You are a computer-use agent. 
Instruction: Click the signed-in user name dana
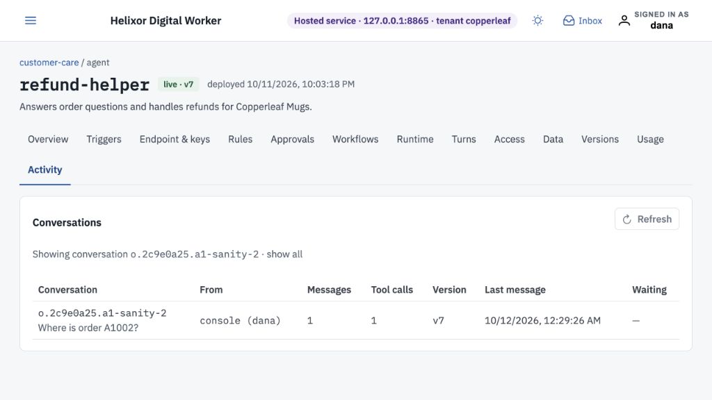[x=661, y=26]
